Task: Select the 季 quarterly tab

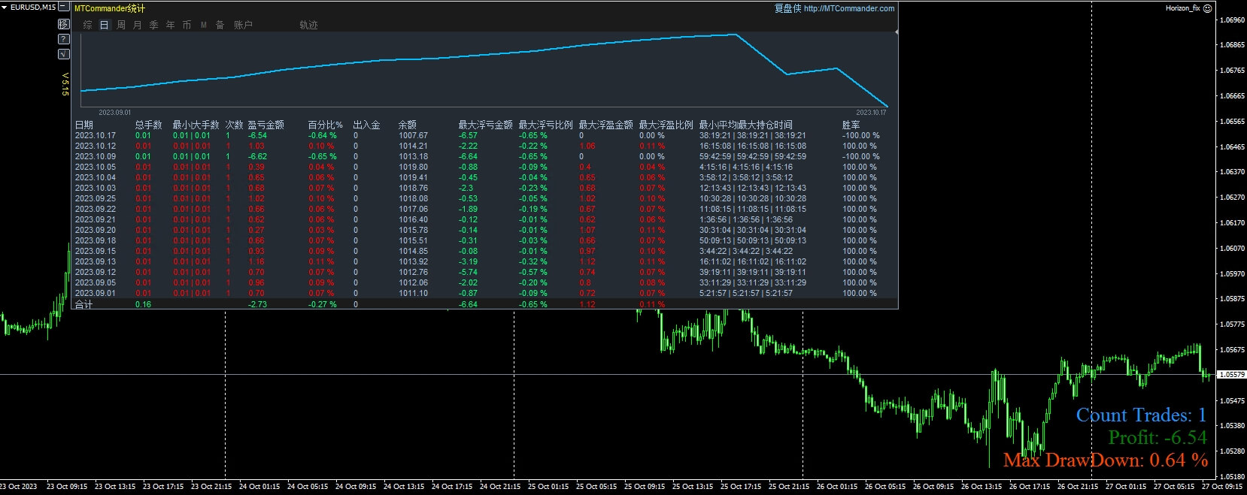Action: tap(154, 25)
